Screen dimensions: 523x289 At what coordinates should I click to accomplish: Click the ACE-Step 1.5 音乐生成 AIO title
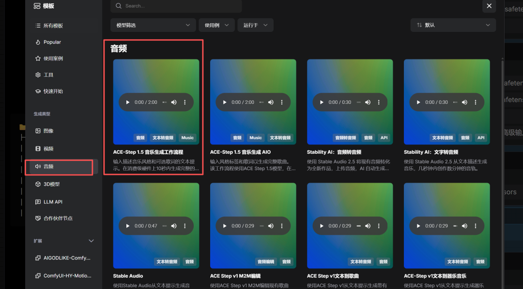240,152
